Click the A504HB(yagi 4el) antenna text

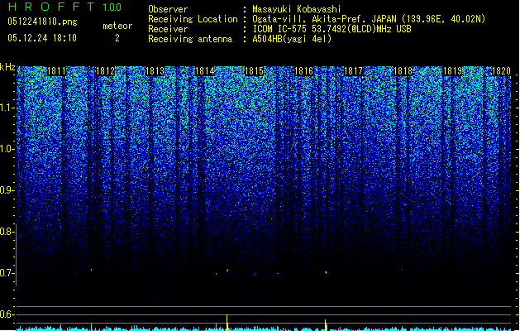tap(292, 39)
